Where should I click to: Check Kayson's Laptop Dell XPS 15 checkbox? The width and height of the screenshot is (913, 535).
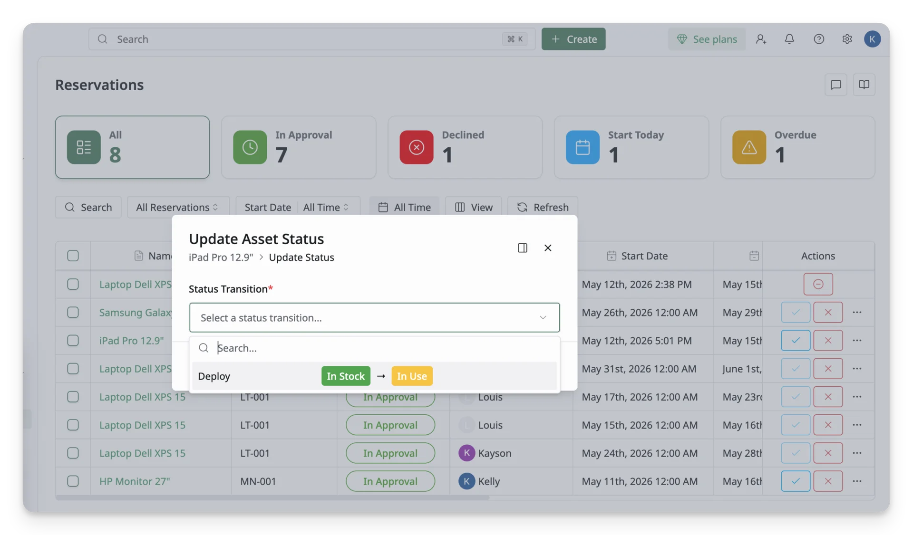73,453
